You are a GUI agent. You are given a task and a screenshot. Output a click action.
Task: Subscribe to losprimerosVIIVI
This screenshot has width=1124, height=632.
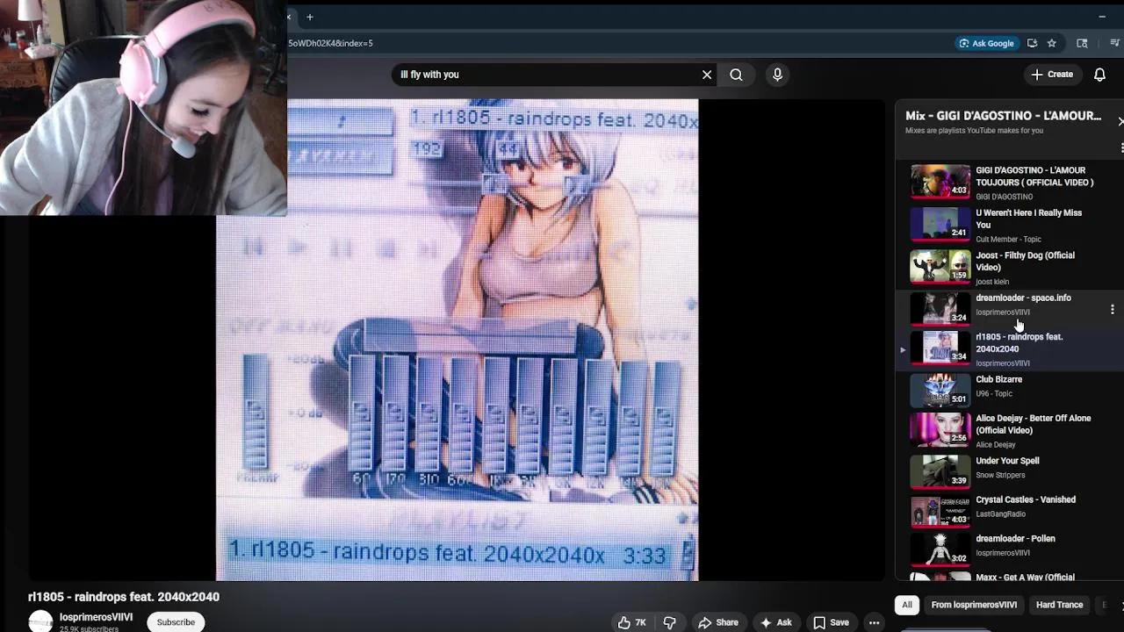coord(176,622)
